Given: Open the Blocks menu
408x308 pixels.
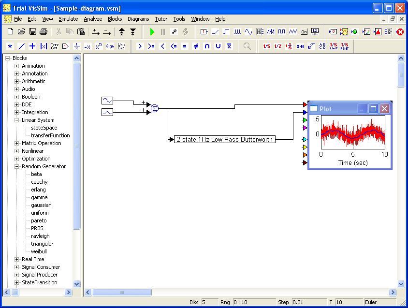Looking at the screenshot, I should 115,19.
